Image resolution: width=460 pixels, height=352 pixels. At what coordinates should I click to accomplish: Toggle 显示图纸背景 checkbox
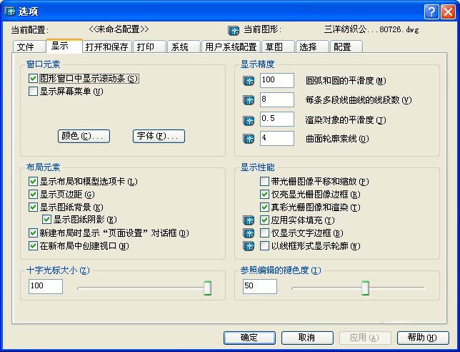pos(33,207)
